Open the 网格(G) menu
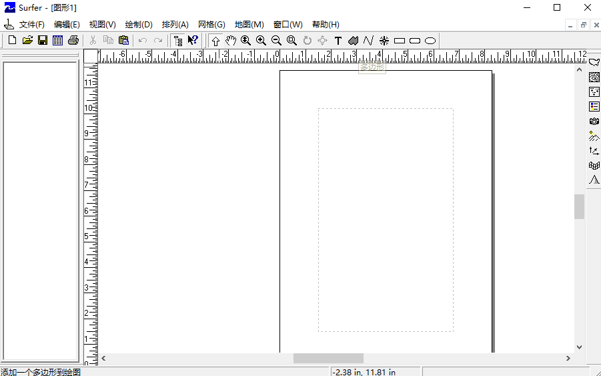Screen dimensions: 601x376 tap(211, 25)
